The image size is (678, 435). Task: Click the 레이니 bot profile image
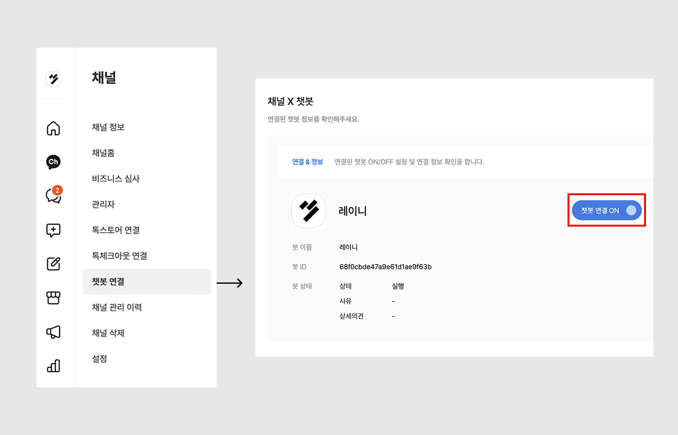pos(309,210)
